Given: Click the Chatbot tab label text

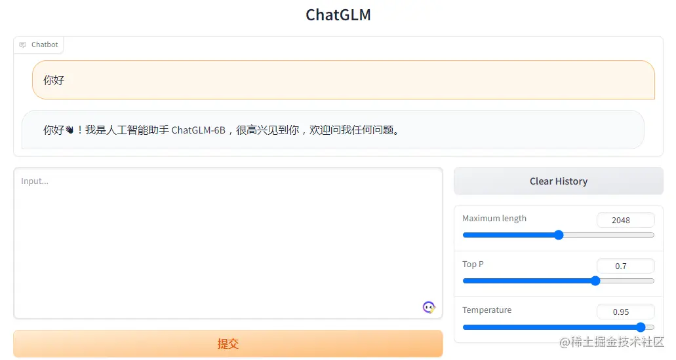Looking at the screenshot, I should (45, 45).
